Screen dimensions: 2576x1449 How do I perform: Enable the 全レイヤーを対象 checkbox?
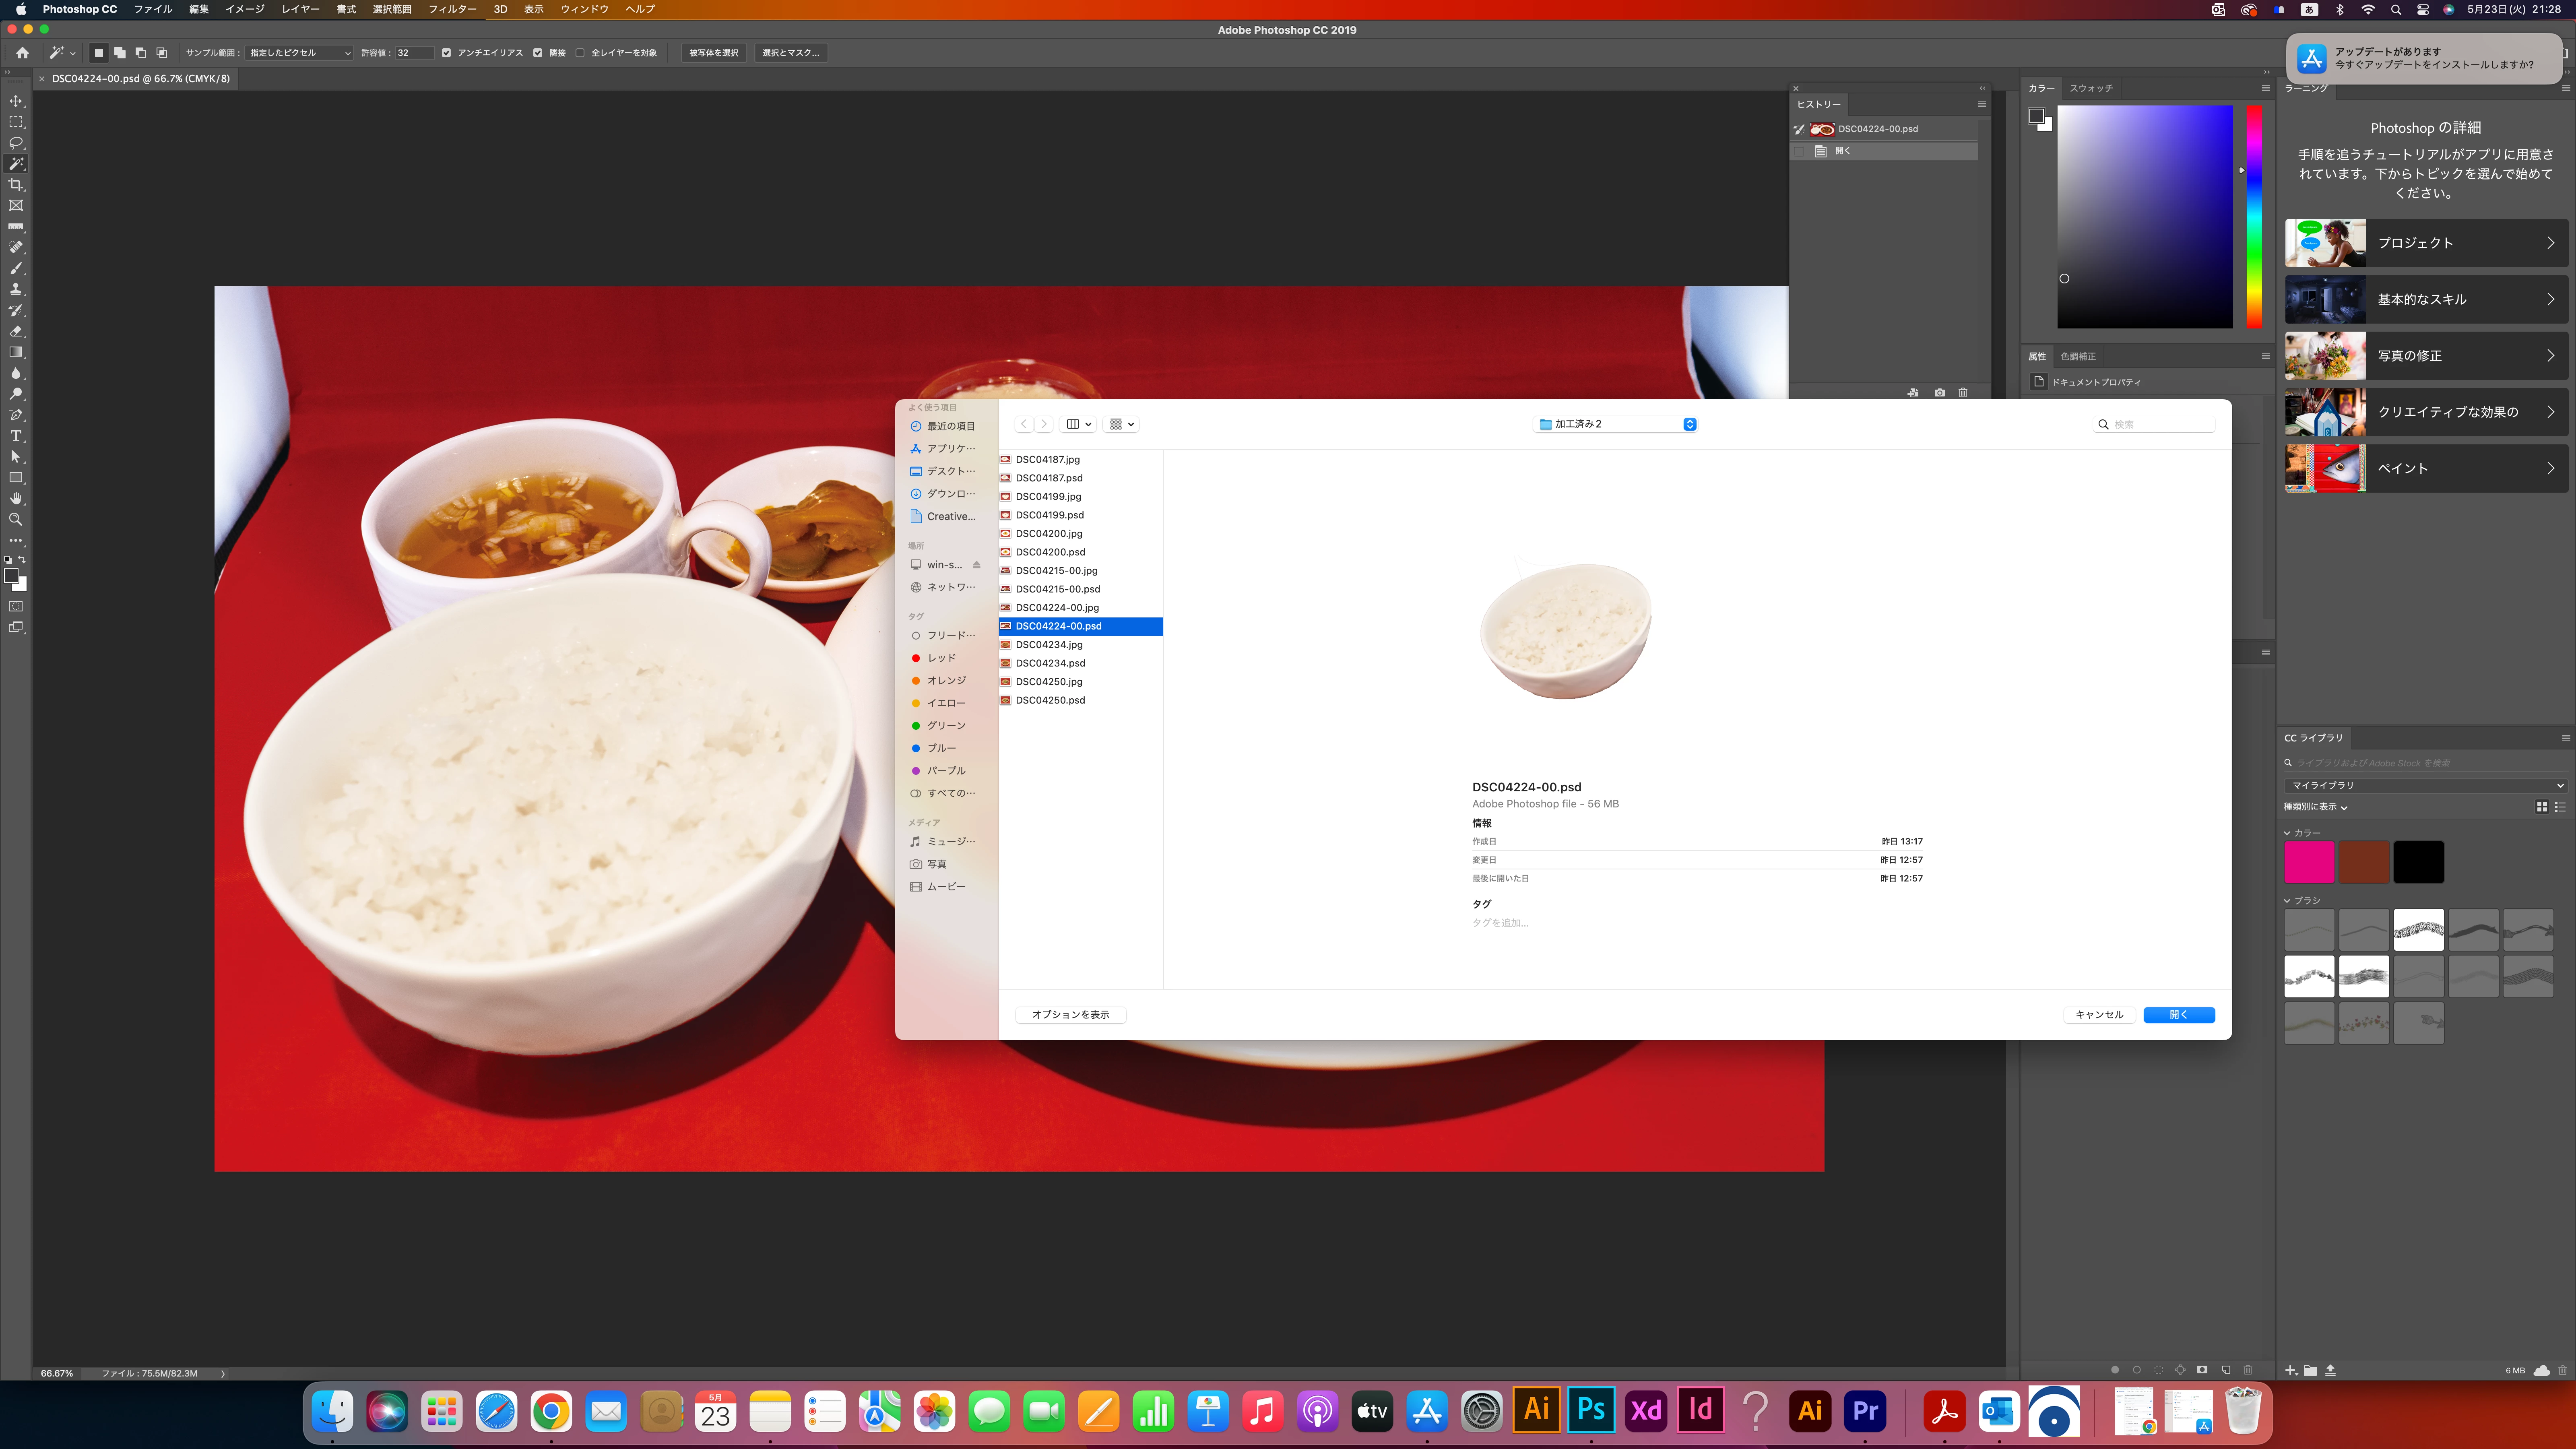(580, 53)
